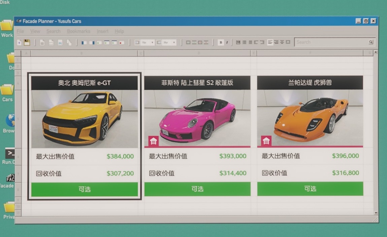Viewport: 387px width, 237px height.
Task: Toggle italic formatting with the I button
Action: point(227,42)
